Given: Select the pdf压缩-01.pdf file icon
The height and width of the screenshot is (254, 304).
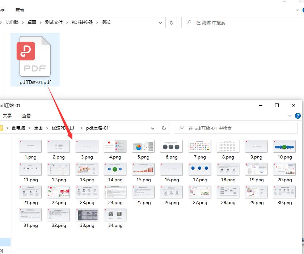Looking at the screenshot, I should pos(35,56).
